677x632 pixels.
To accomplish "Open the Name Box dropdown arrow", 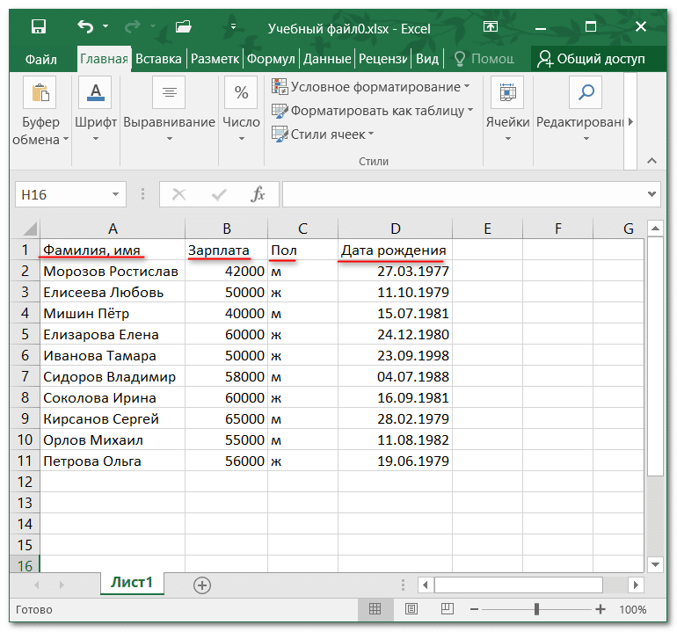I will pos(115,194).
